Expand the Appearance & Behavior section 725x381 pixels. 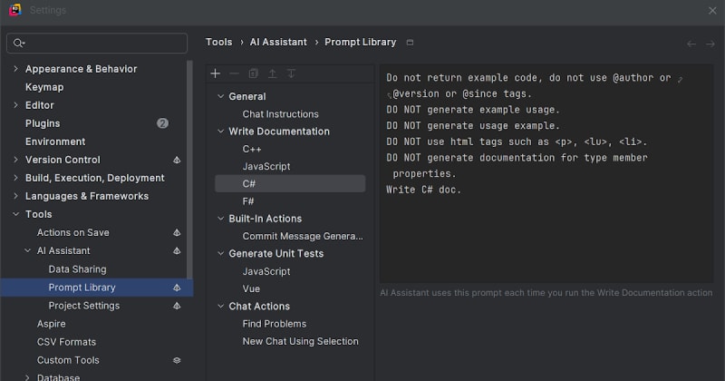(x=14, y=69)
